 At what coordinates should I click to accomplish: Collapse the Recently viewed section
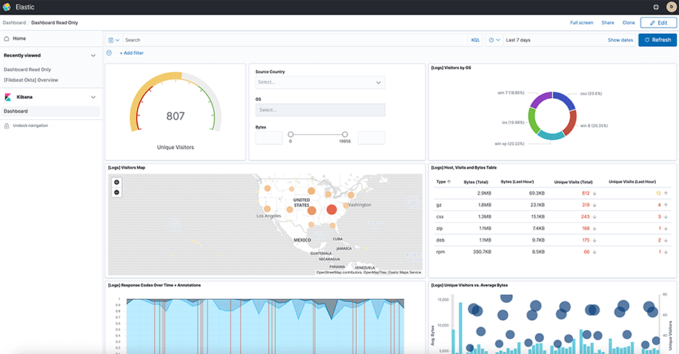tap(93, 56)
